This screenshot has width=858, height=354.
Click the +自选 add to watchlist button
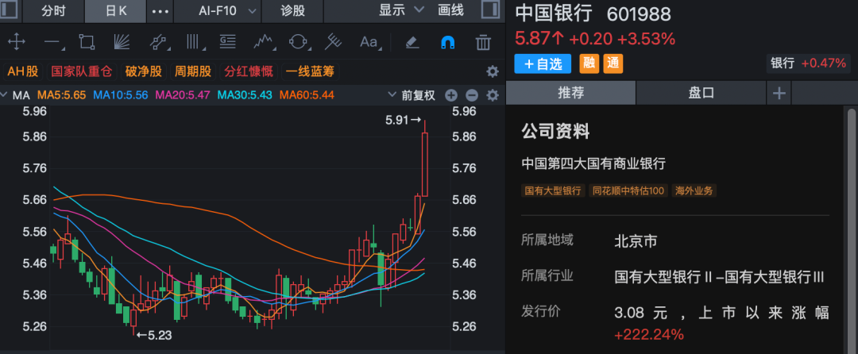point(544,63)
